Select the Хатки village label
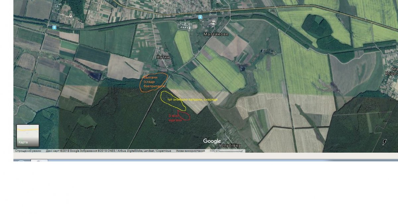Image resolution: width=398 pixels, height=214 pixels. pos(163,57)
